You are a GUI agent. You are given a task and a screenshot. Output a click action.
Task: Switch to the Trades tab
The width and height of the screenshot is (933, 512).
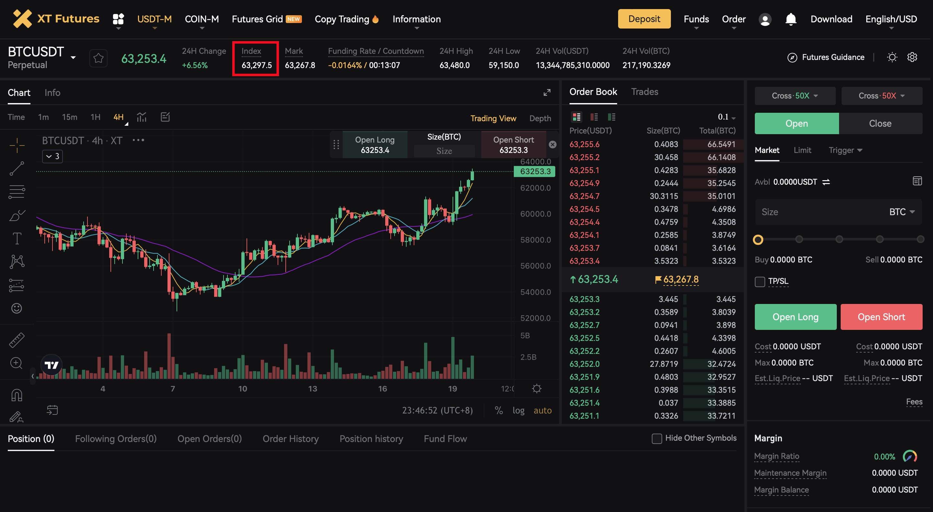tap(644, 92)
